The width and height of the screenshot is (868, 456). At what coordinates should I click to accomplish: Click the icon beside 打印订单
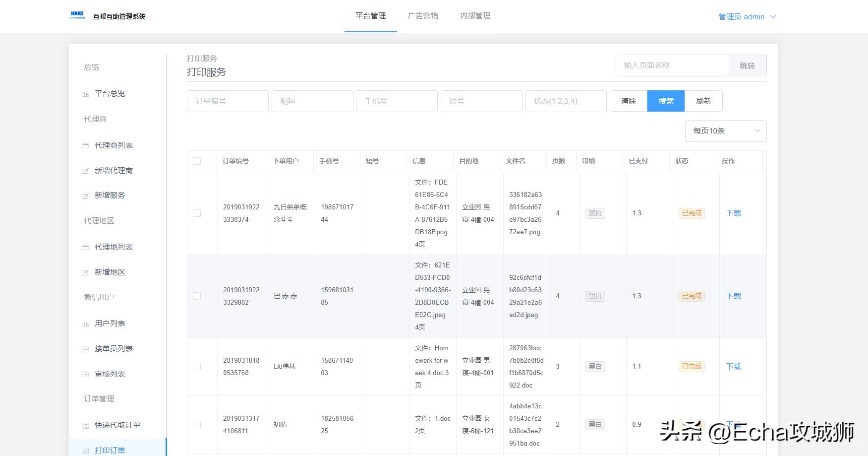tap(86, 450)
